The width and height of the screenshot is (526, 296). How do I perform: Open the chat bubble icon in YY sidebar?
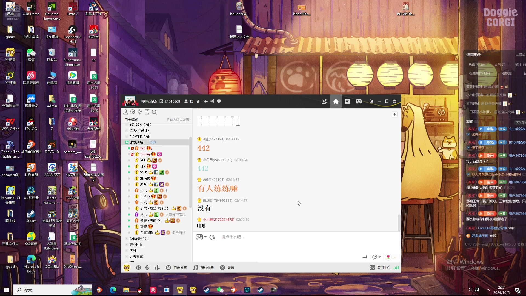click(133, 112)
